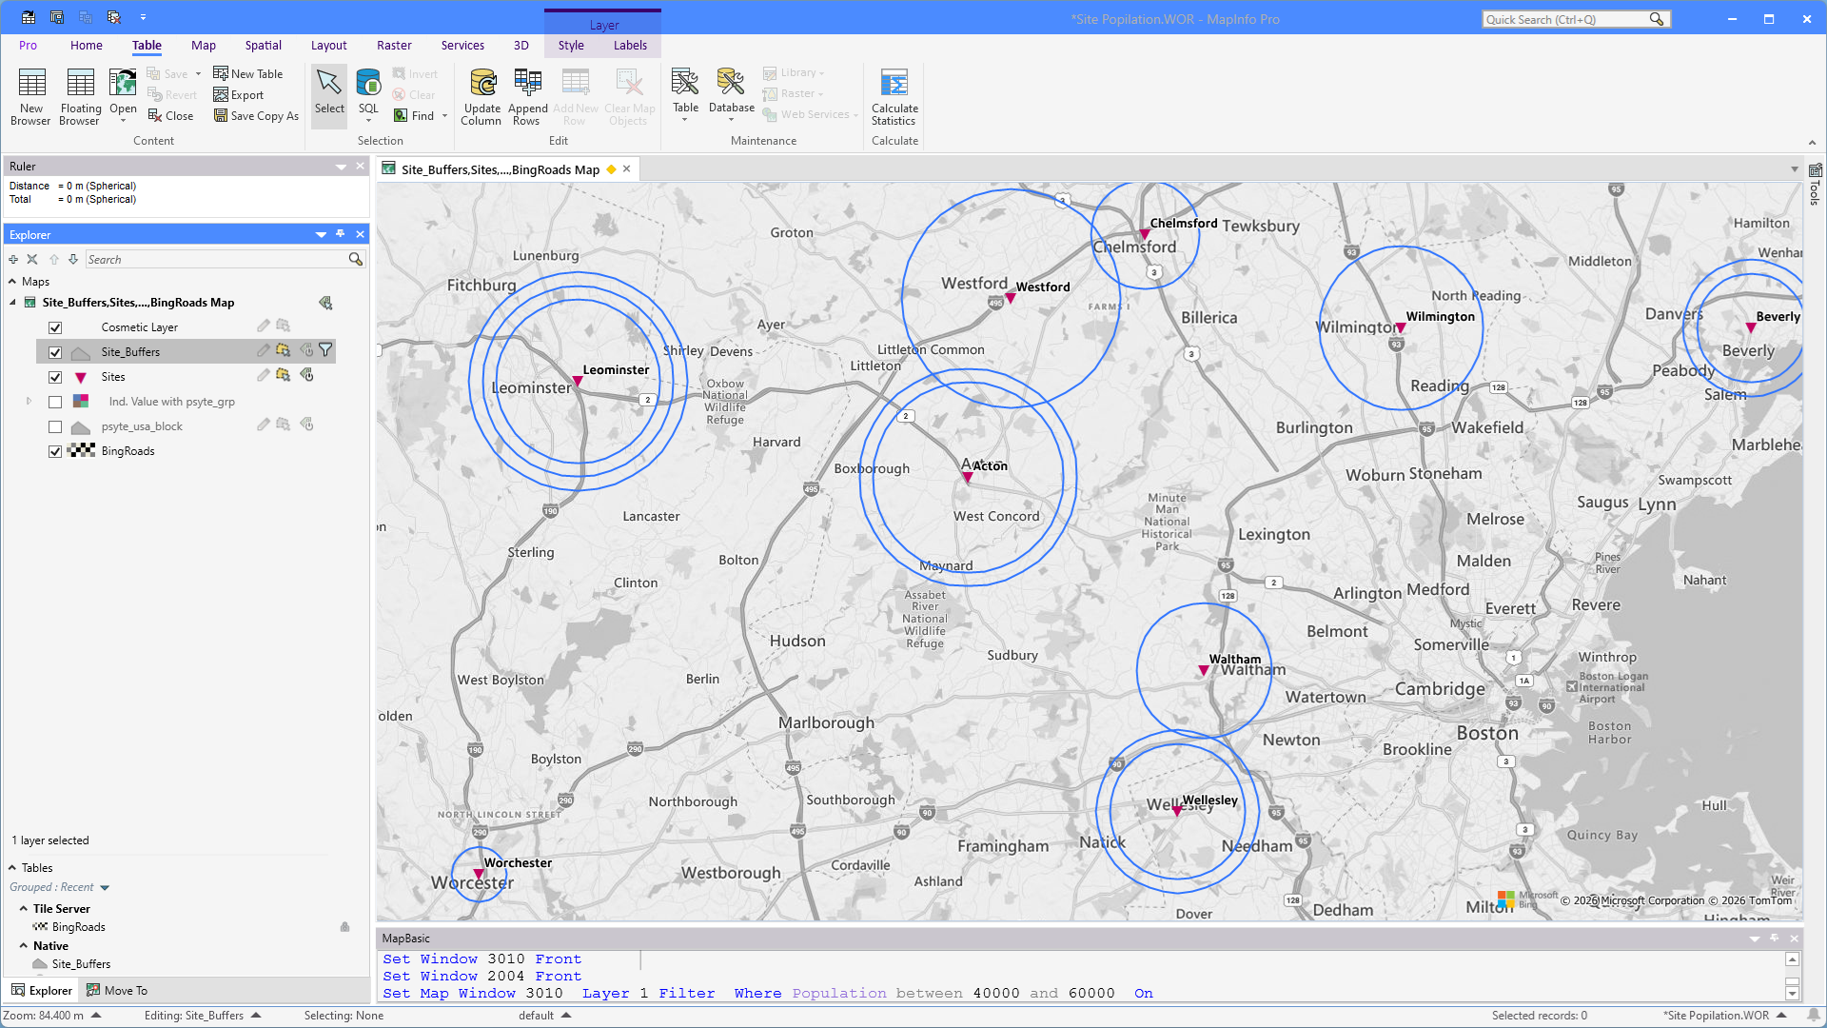
Task: Click Site_Buffers style swatch icon
Action: (x=81, y=352)
